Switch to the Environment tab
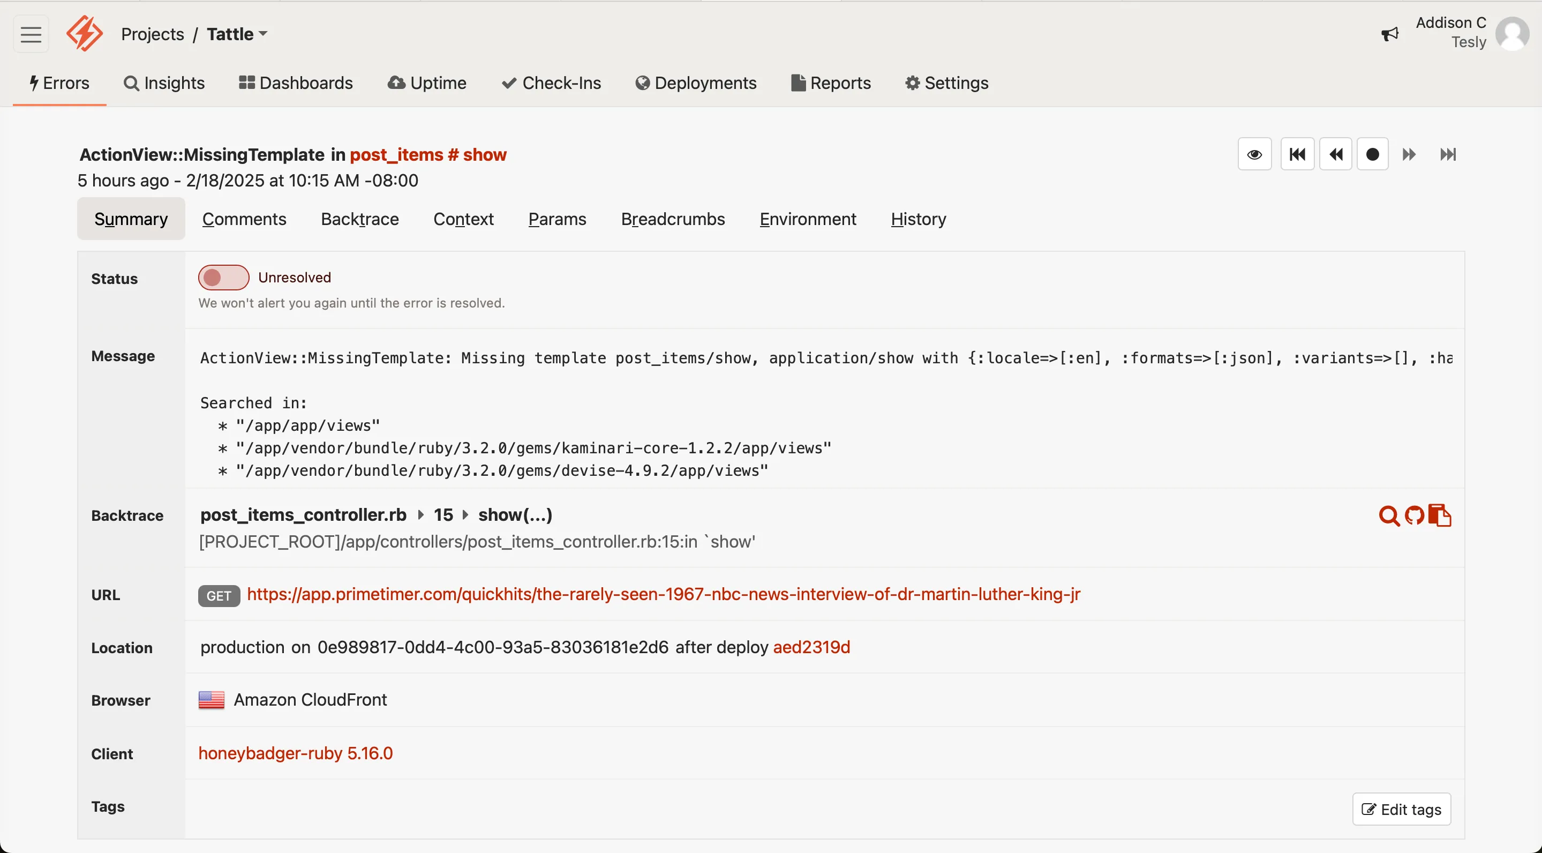 pos(808,219)
